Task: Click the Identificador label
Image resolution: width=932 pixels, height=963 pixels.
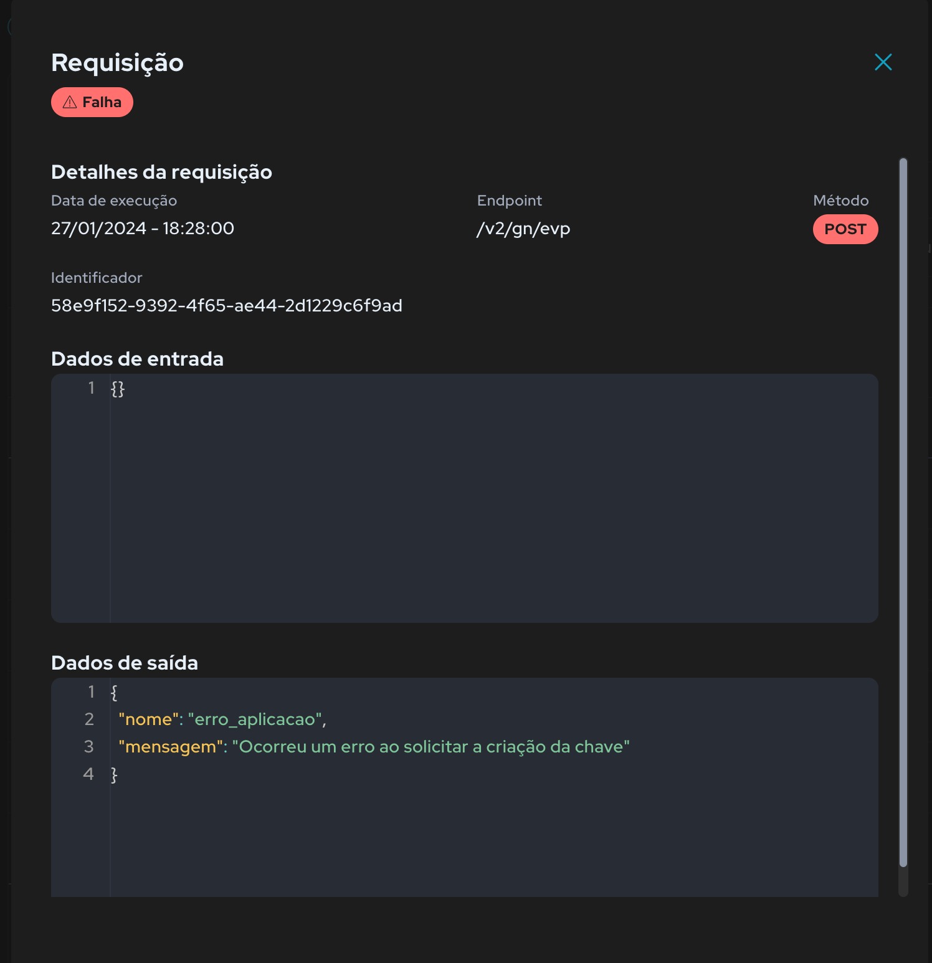Action: [97, 278]
